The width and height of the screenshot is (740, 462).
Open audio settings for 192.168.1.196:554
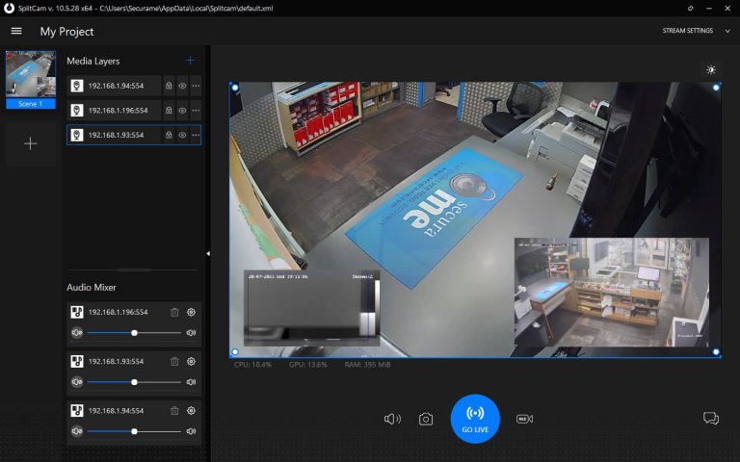[x=191, y=312]
